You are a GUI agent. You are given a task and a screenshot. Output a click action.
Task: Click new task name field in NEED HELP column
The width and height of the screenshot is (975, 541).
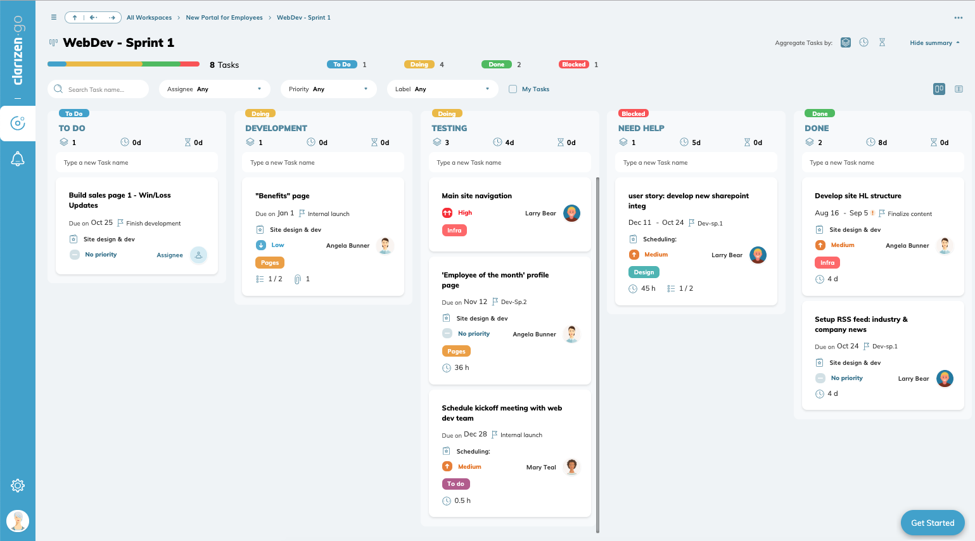tap(696, 163)
